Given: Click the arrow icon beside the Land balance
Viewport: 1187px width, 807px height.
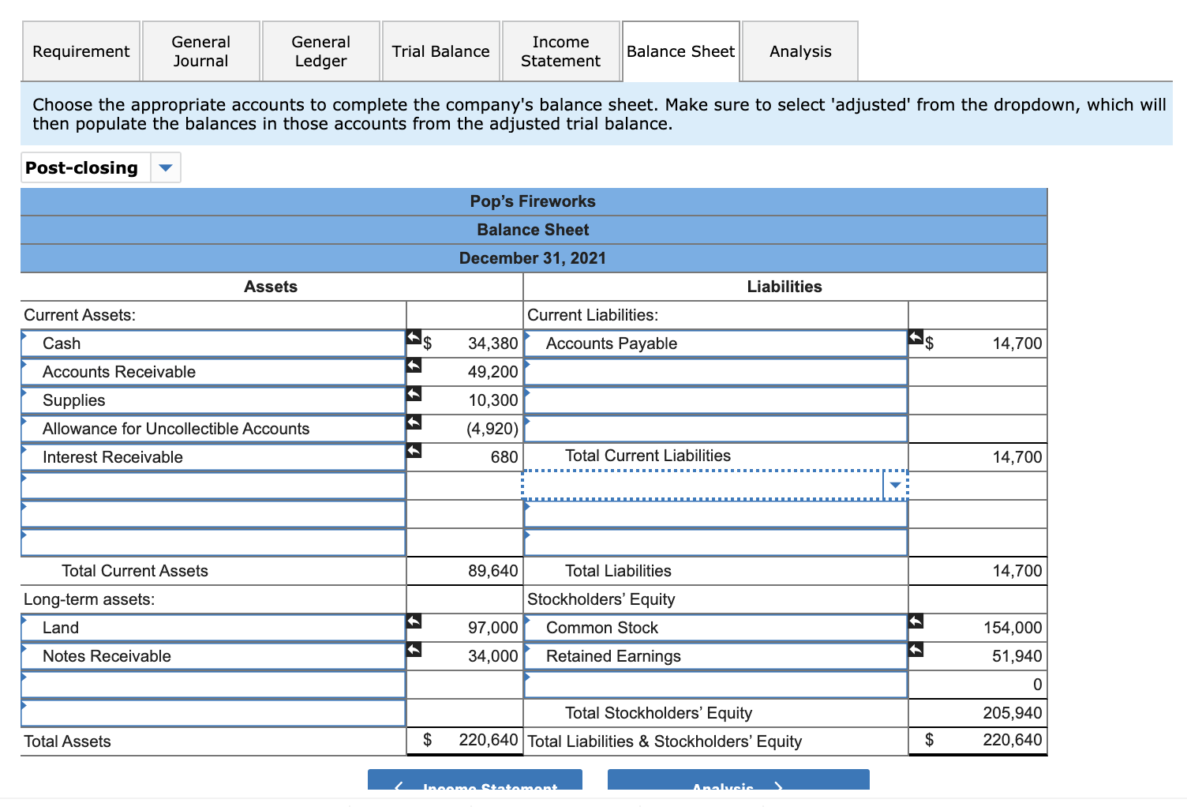Looking at the screenshot, I should (414, 622).
